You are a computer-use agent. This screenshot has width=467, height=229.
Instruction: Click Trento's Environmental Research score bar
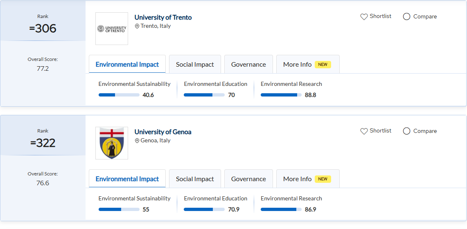[x=281, y=95]
